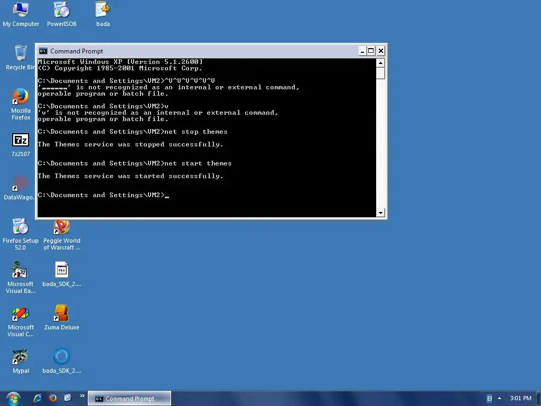This screenshot has height=406, width=541.
Task: Launch Firefox from quick launch bar
Action: pyautogui.click(x=52, y=398)
